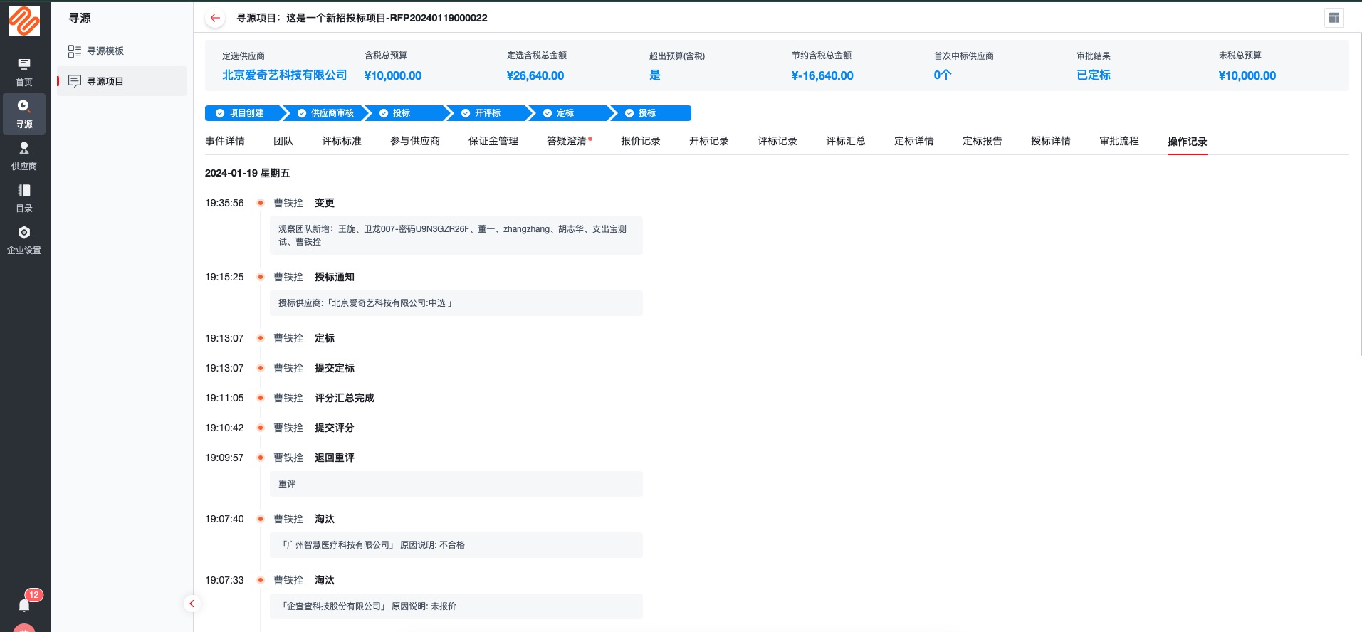1362x632 pixels.
Task: Switch to the 定标报告 tab
Action: (983, 141)
